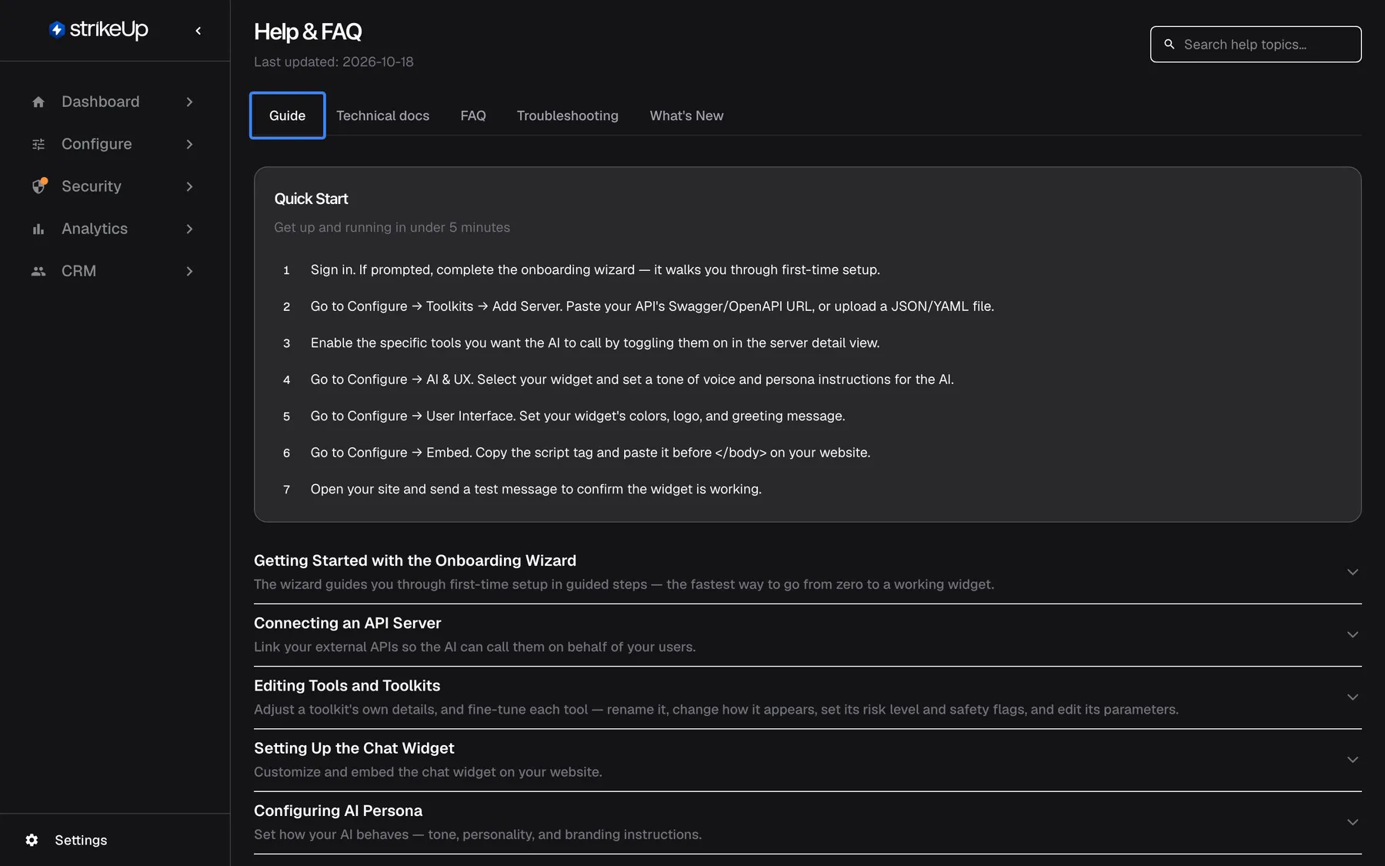Click the Configuring AI Persona heading
Viewport: 1385px width, 866px height.
pyautogui.click(x=339, y=811)
